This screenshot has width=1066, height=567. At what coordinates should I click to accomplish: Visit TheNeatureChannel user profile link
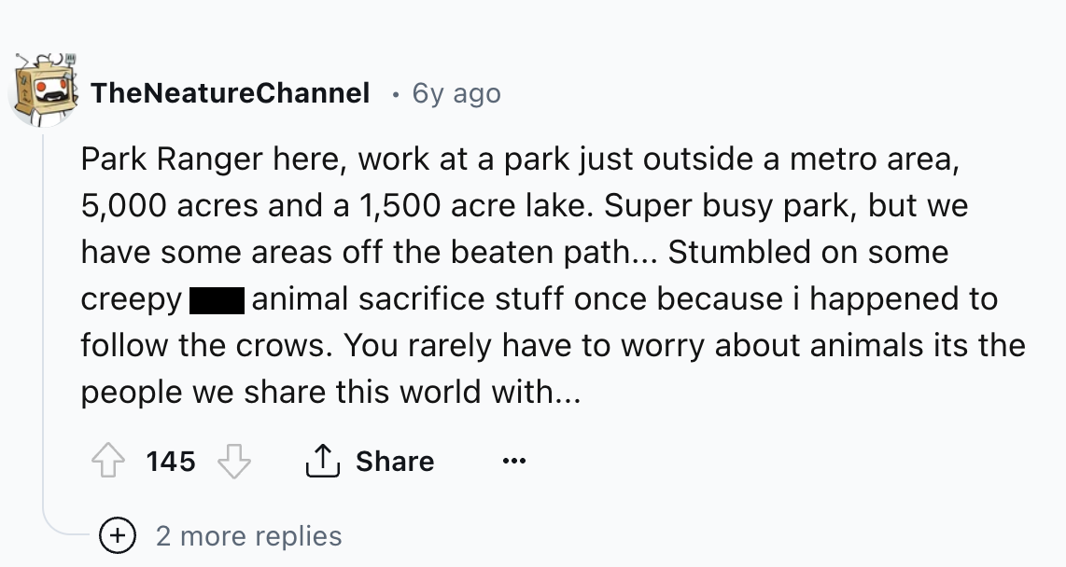coord(230,93)
